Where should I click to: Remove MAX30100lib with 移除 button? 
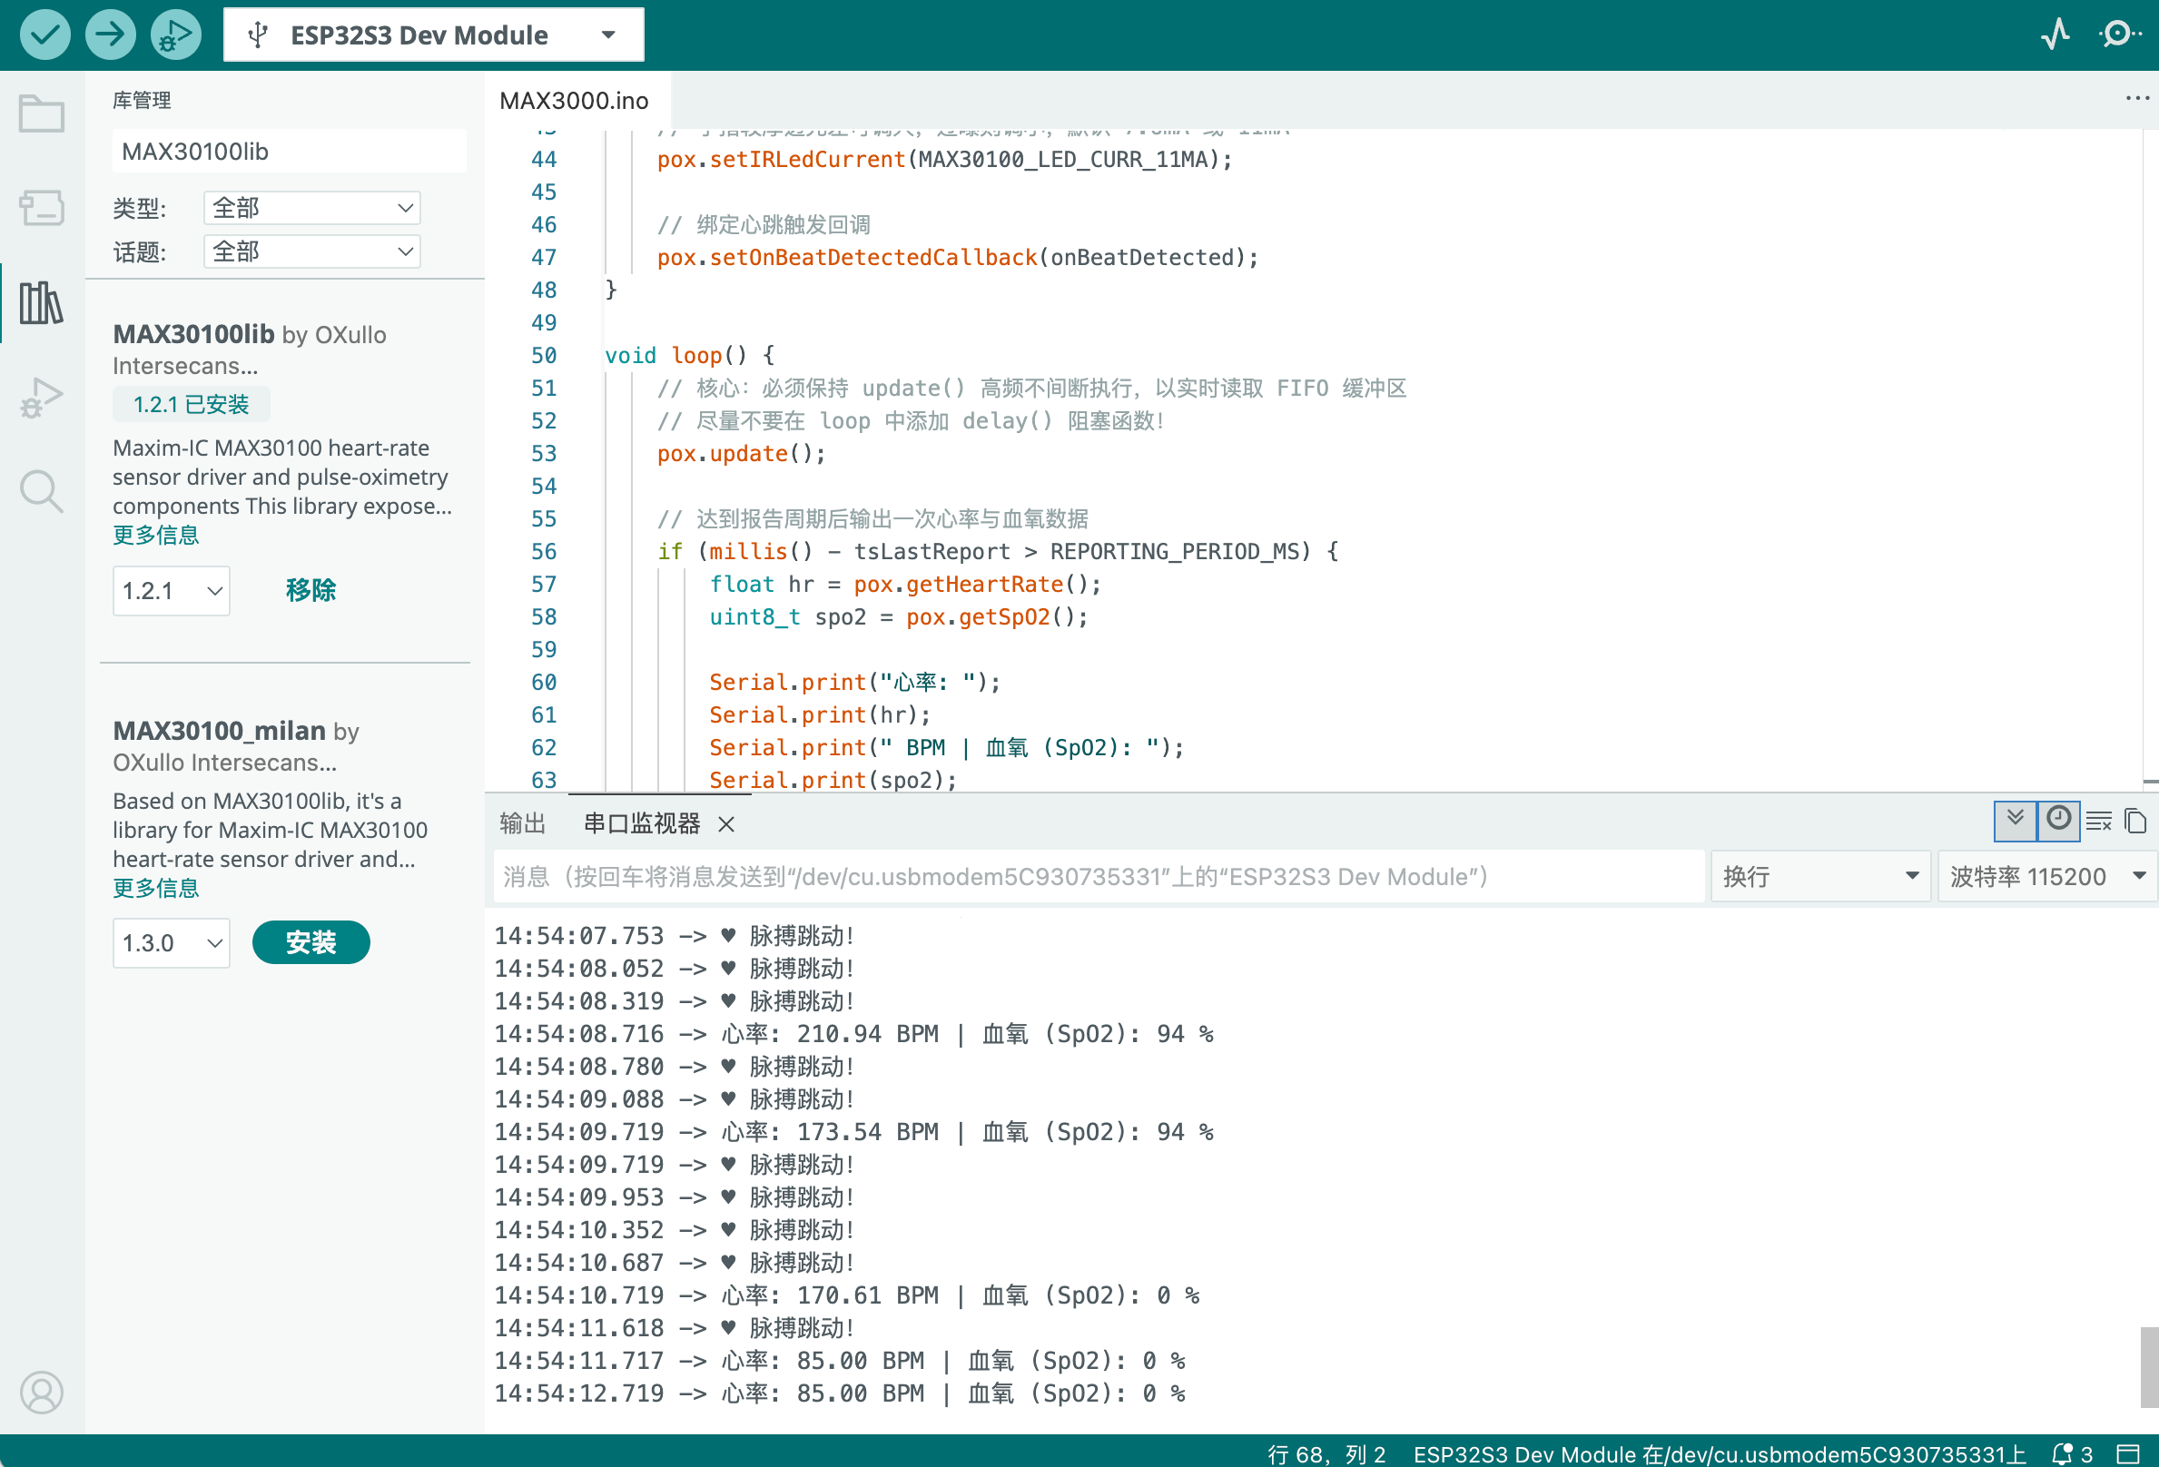point(311,591)
